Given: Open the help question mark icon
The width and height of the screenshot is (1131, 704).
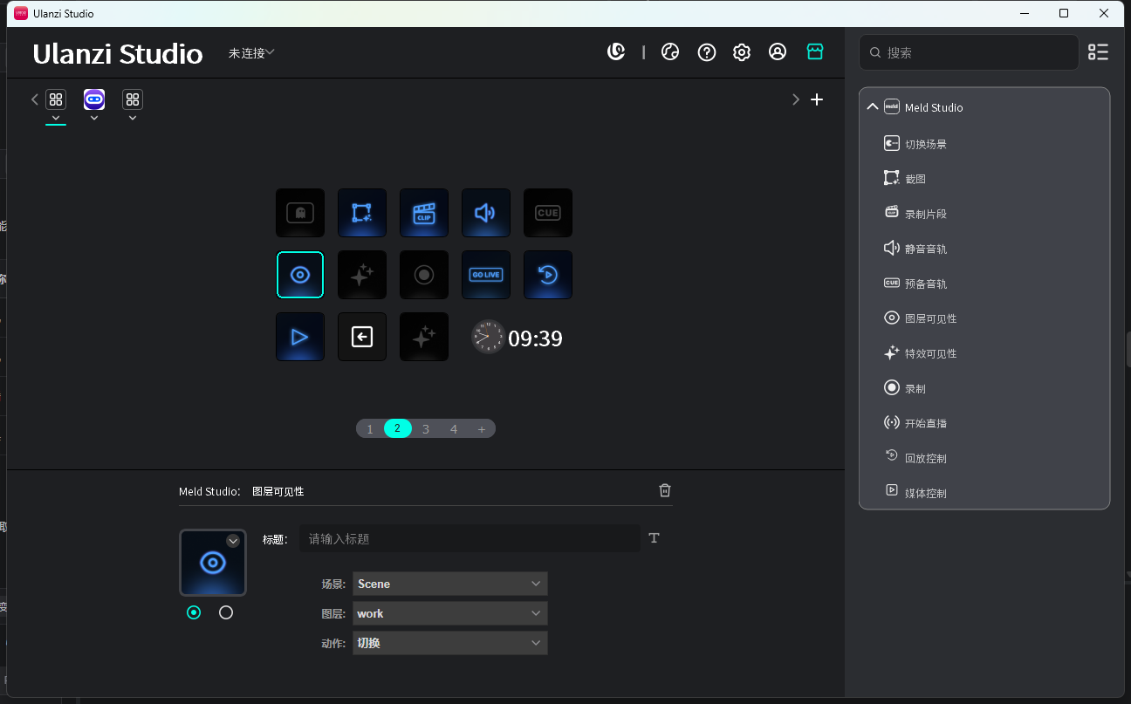Looking at the screenshot, I should (x=707, y=52).
